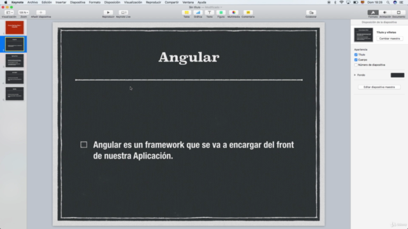Open the Archivo menu
The width and height of the screenshot is (408, 229).
pyautogui.click(x=33, y=3)
